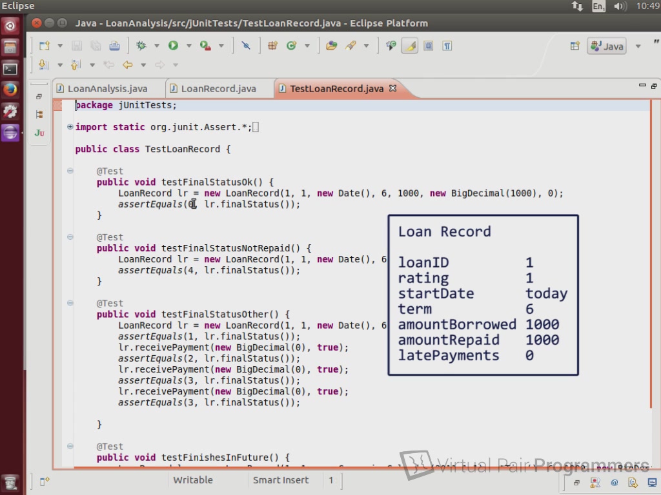This screenshot has height=495, width=661.
Task: Collapse the testFinalStatusNotRepaid method
Action: (70, 237)
